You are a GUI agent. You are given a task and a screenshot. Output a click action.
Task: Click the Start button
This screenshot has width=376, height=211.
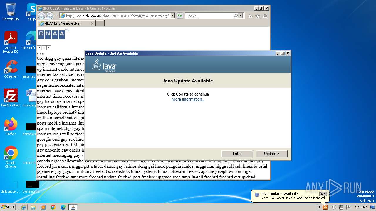click(x=8, y=207)
